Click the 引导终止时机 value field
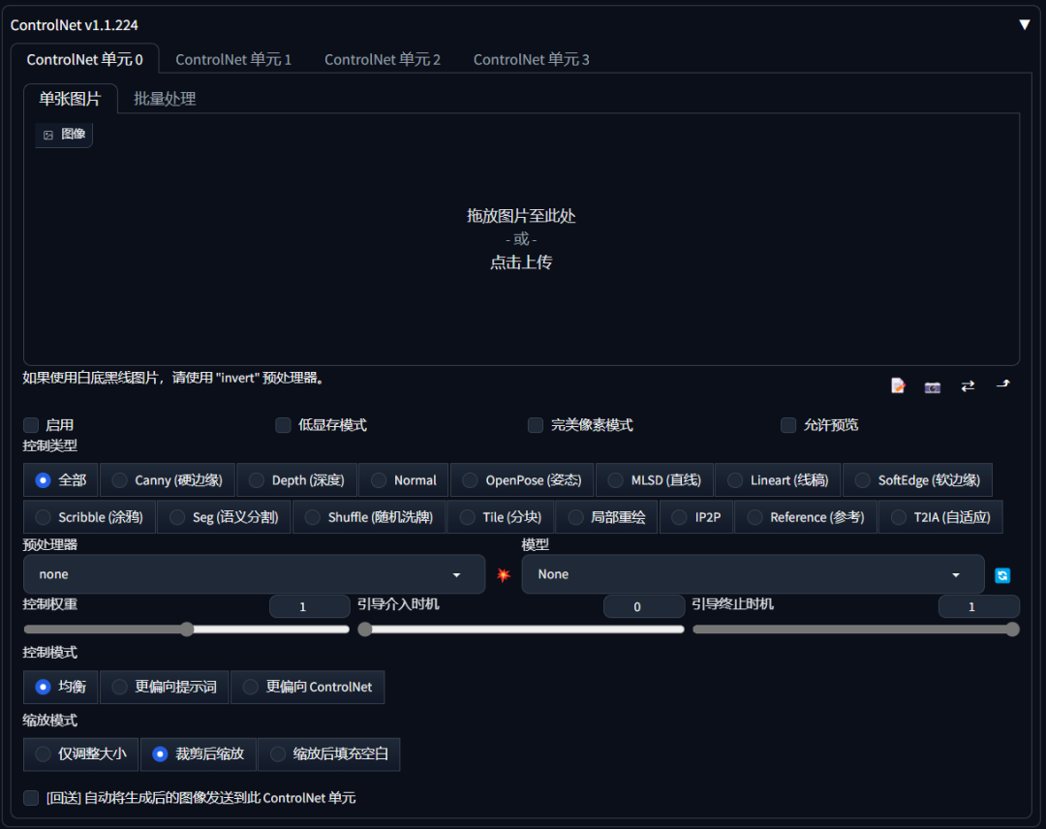 point(978,606)
